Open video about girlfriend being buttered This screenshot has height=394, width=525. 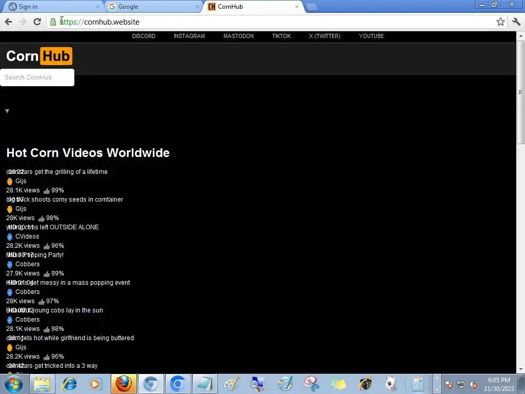pyautogui.click(x=70, y=338)
